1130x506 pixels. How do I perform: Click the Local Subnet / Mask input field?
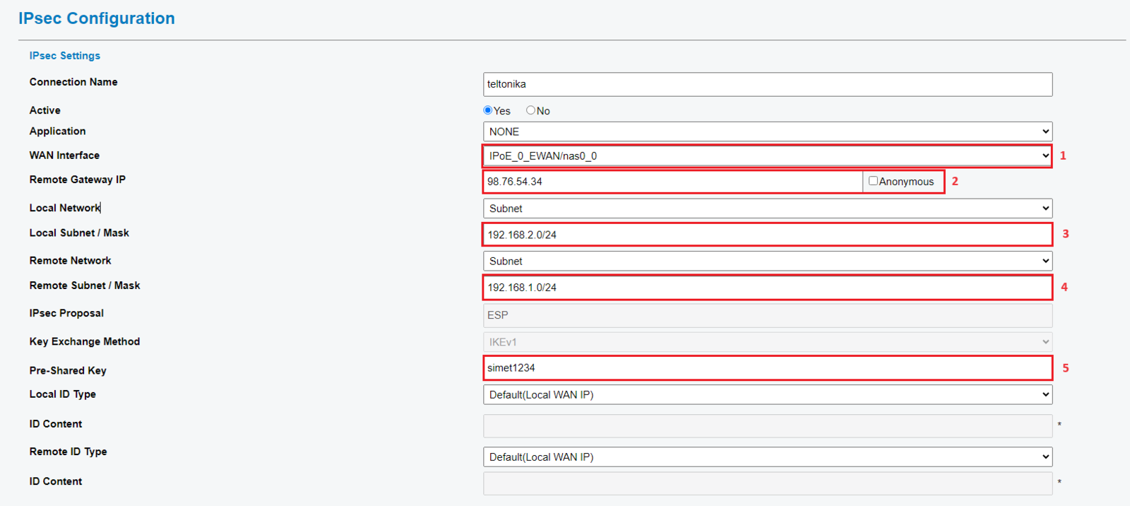[767, 235]
